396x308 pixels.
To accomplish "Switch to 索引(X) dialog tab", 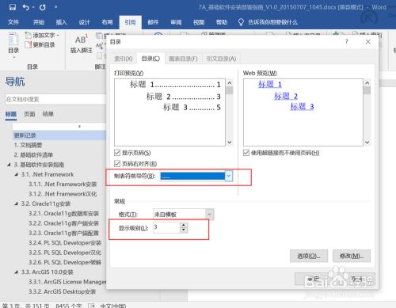I will (124, 59).
